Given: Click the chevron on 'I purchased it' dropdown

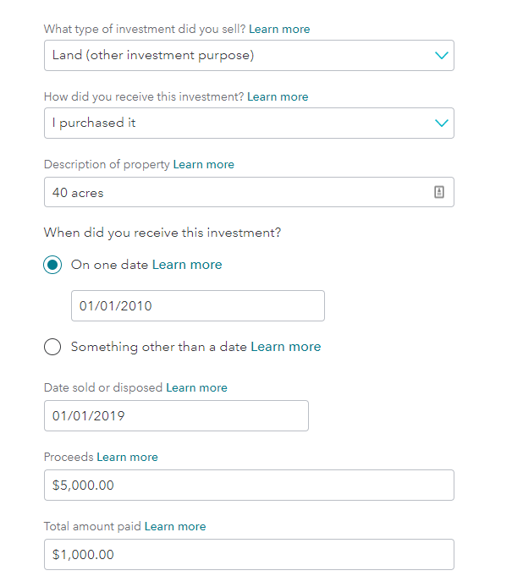Looking at the screenshot, I should tap(442, 123).
